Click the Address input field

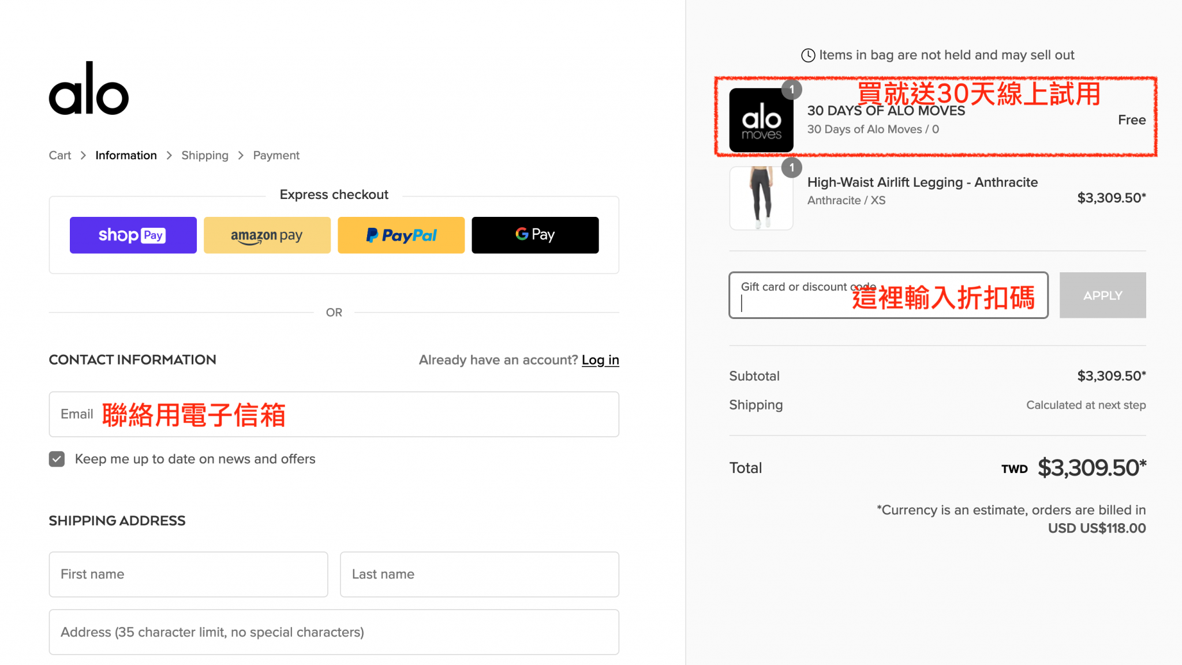334,632
